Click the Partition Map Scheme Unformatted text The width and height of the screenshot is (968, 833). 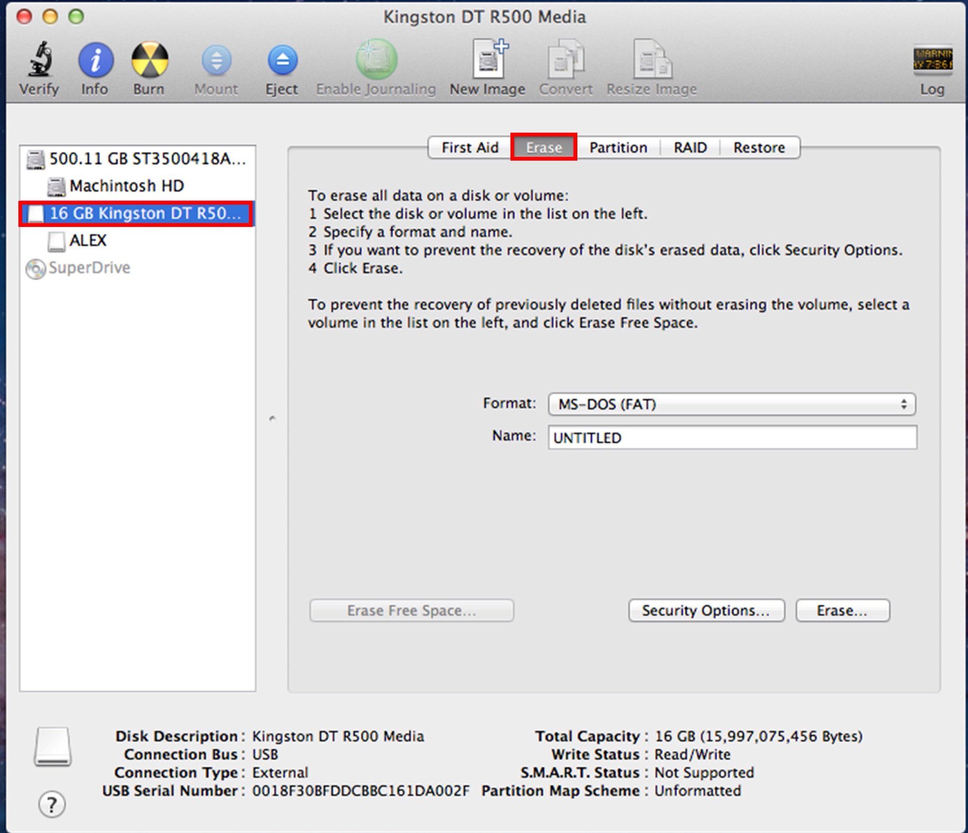pyautogui.click(x=698, y=790)
